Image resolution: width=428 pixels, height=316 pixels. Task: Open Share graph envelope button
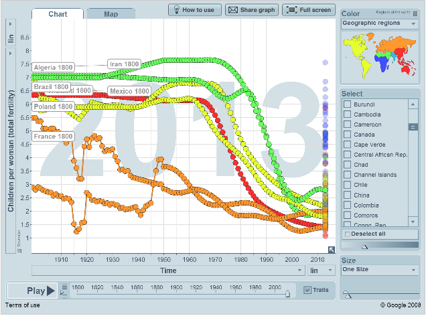(x=251, y=10)
